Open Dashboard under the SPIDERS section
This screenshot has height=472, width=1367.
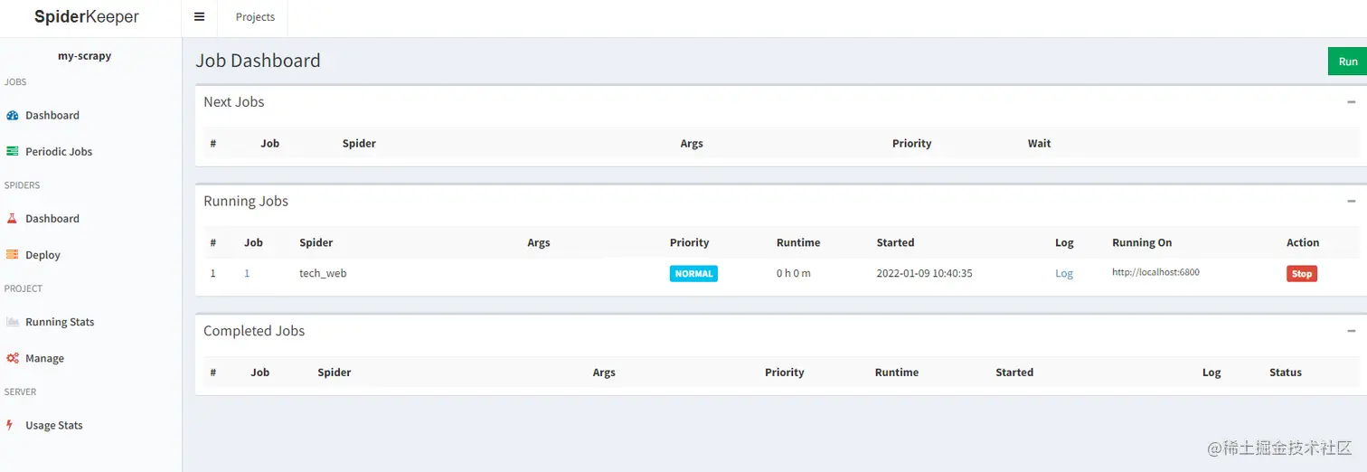[x=52, y=218]
